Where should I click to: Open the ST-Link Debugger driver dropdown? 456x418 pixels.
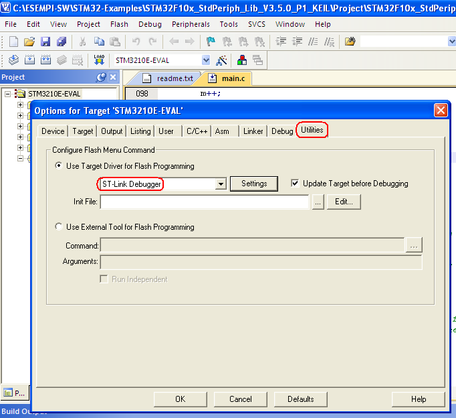221,184
